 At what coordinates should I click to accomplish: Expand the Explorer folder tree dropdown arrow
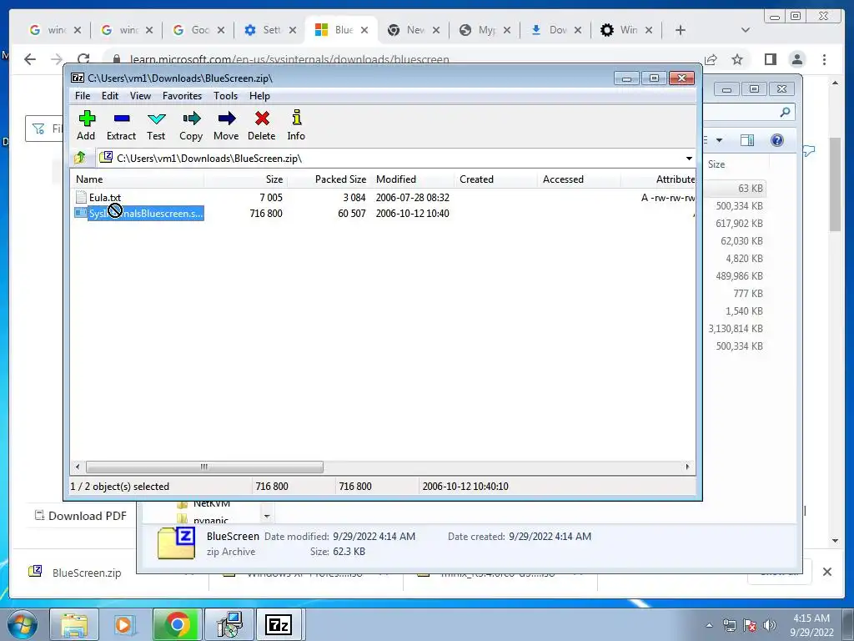(x=267, y=516)
